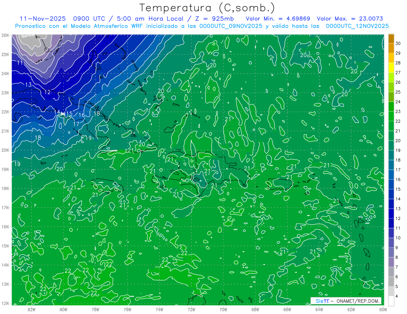Click latitude axis label "16N"
The image size is (407, 314).
[x=5, y=226]
